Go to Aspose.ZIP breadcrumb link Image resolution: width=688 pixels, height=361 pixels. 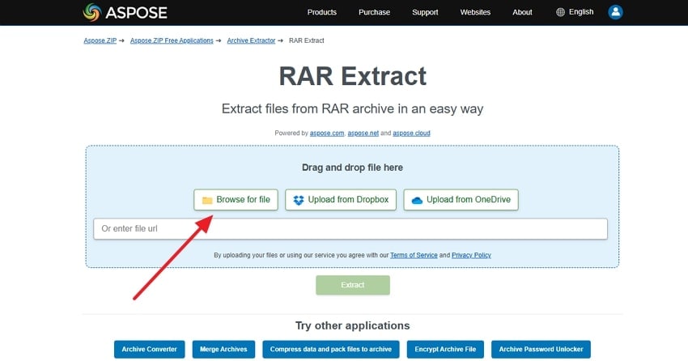tap(100, 40)
